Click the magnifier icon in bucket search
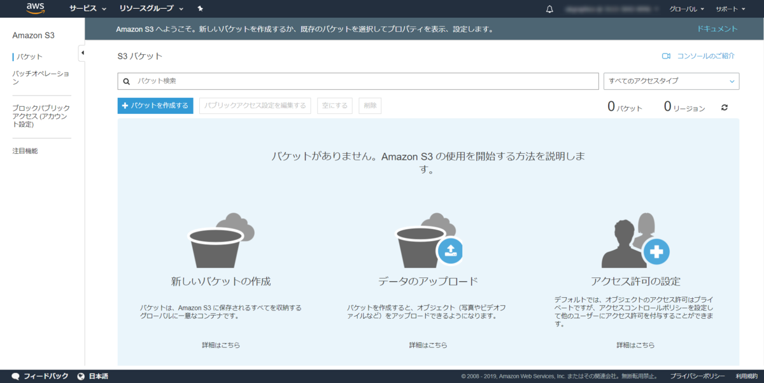The image size is (764, 383). (127, 81)
